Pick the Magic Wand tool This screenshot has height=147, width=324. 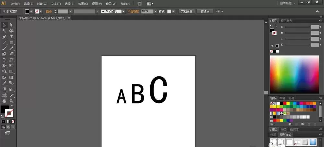pyautogui.click(x=4, y=31)
